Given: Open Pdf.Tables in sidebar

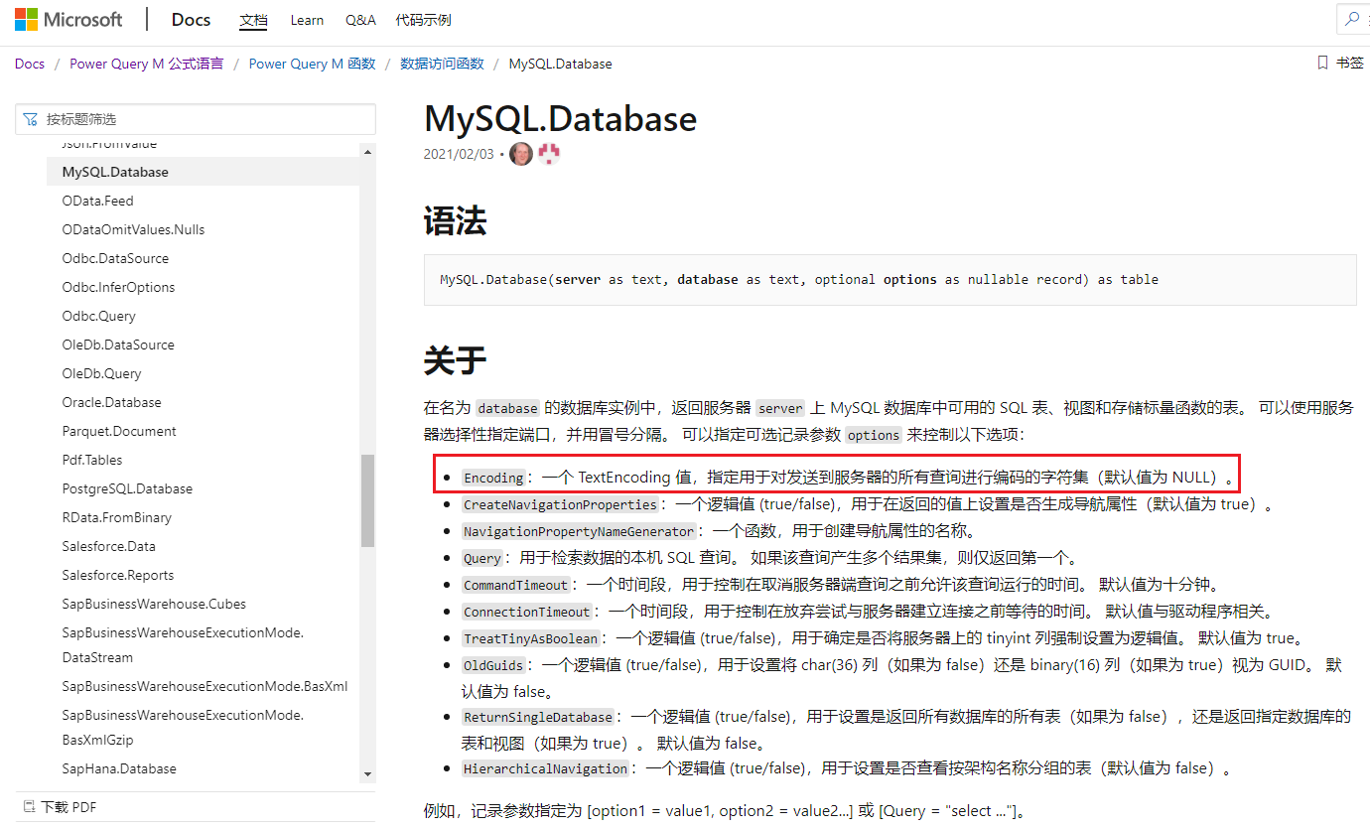Looking at the screenshot, I should click(x=91, y=460).
